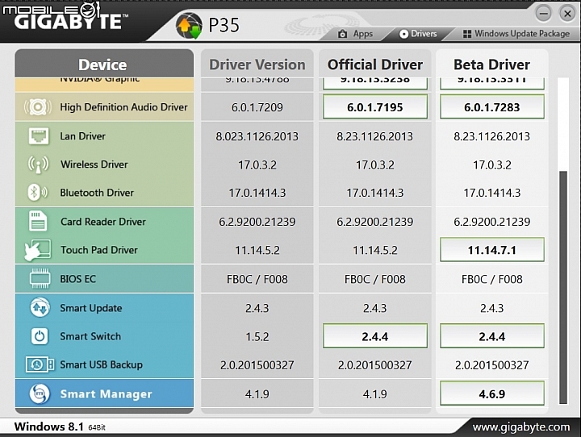Minimize the Smart Update window
This screenshot has height=437, width=581.
pyautogui.click(x=544, y=14)
